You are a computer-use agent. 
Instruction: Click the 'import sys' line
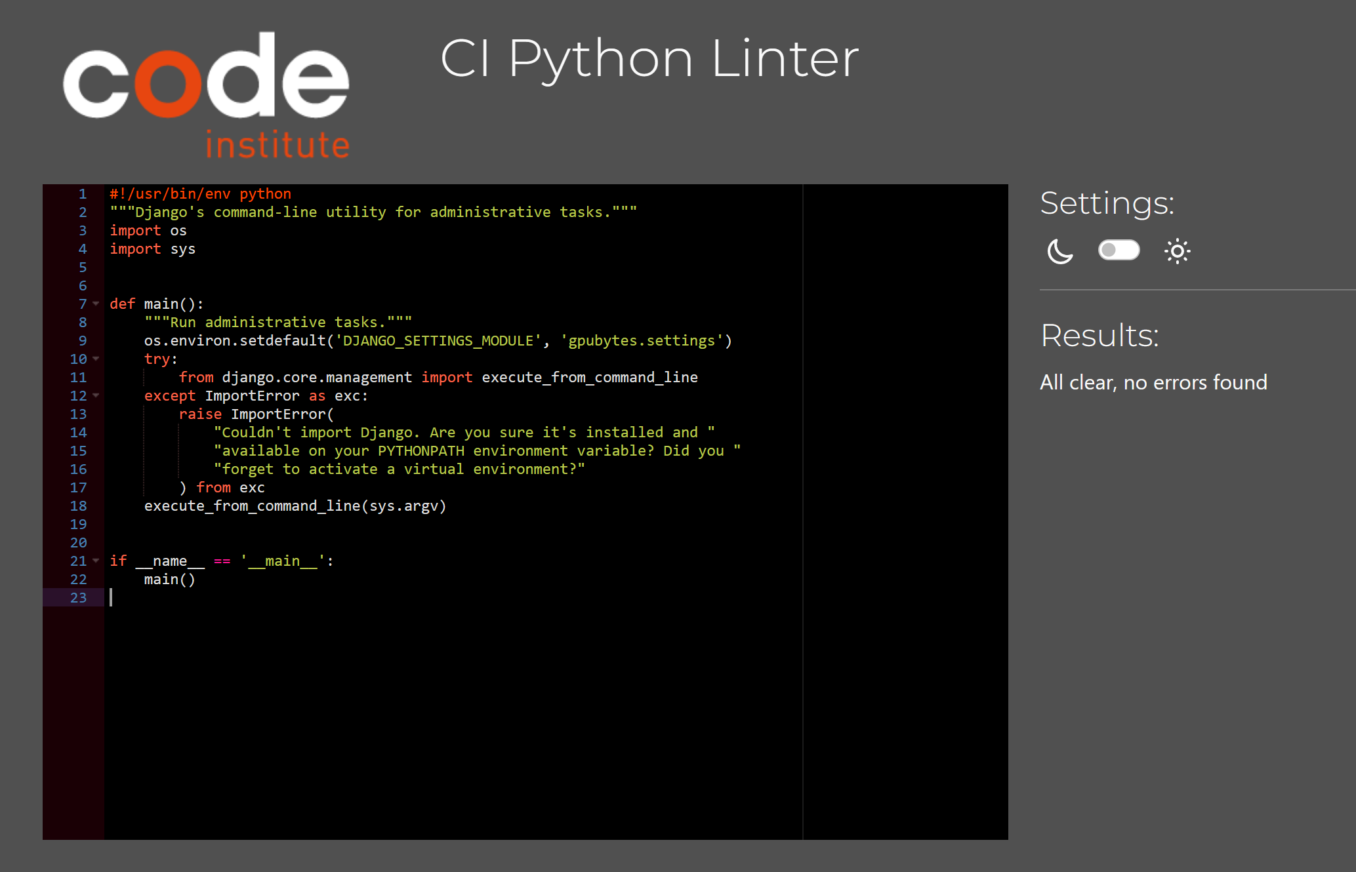point(152,248)
